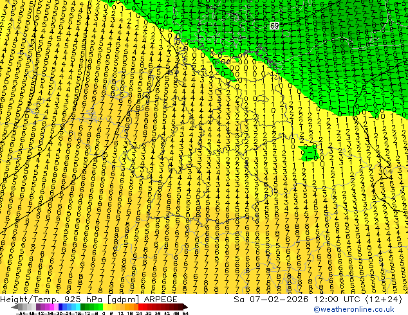The height and width of the screenshot is (315, 408).
Task: Click the bright red legend swatch
Action: click(140, 307)
